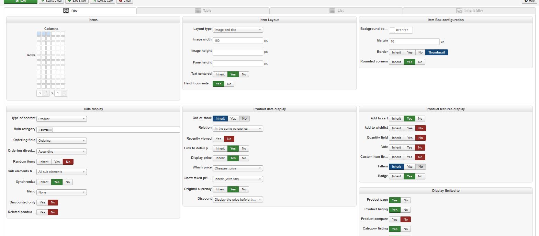Set Filters to Yes
The image size is (539, 236).
click(410, 167)
